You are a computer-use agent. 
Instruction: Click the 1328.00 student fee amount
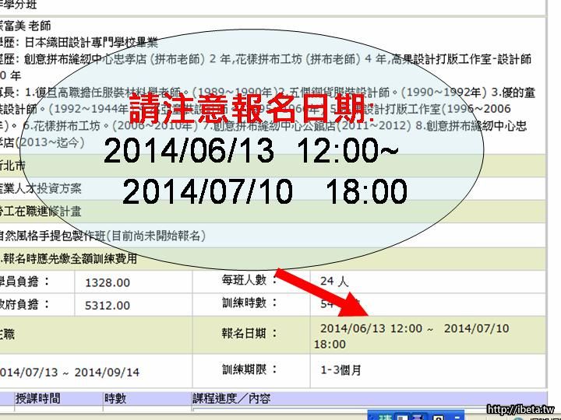point(107,282)
